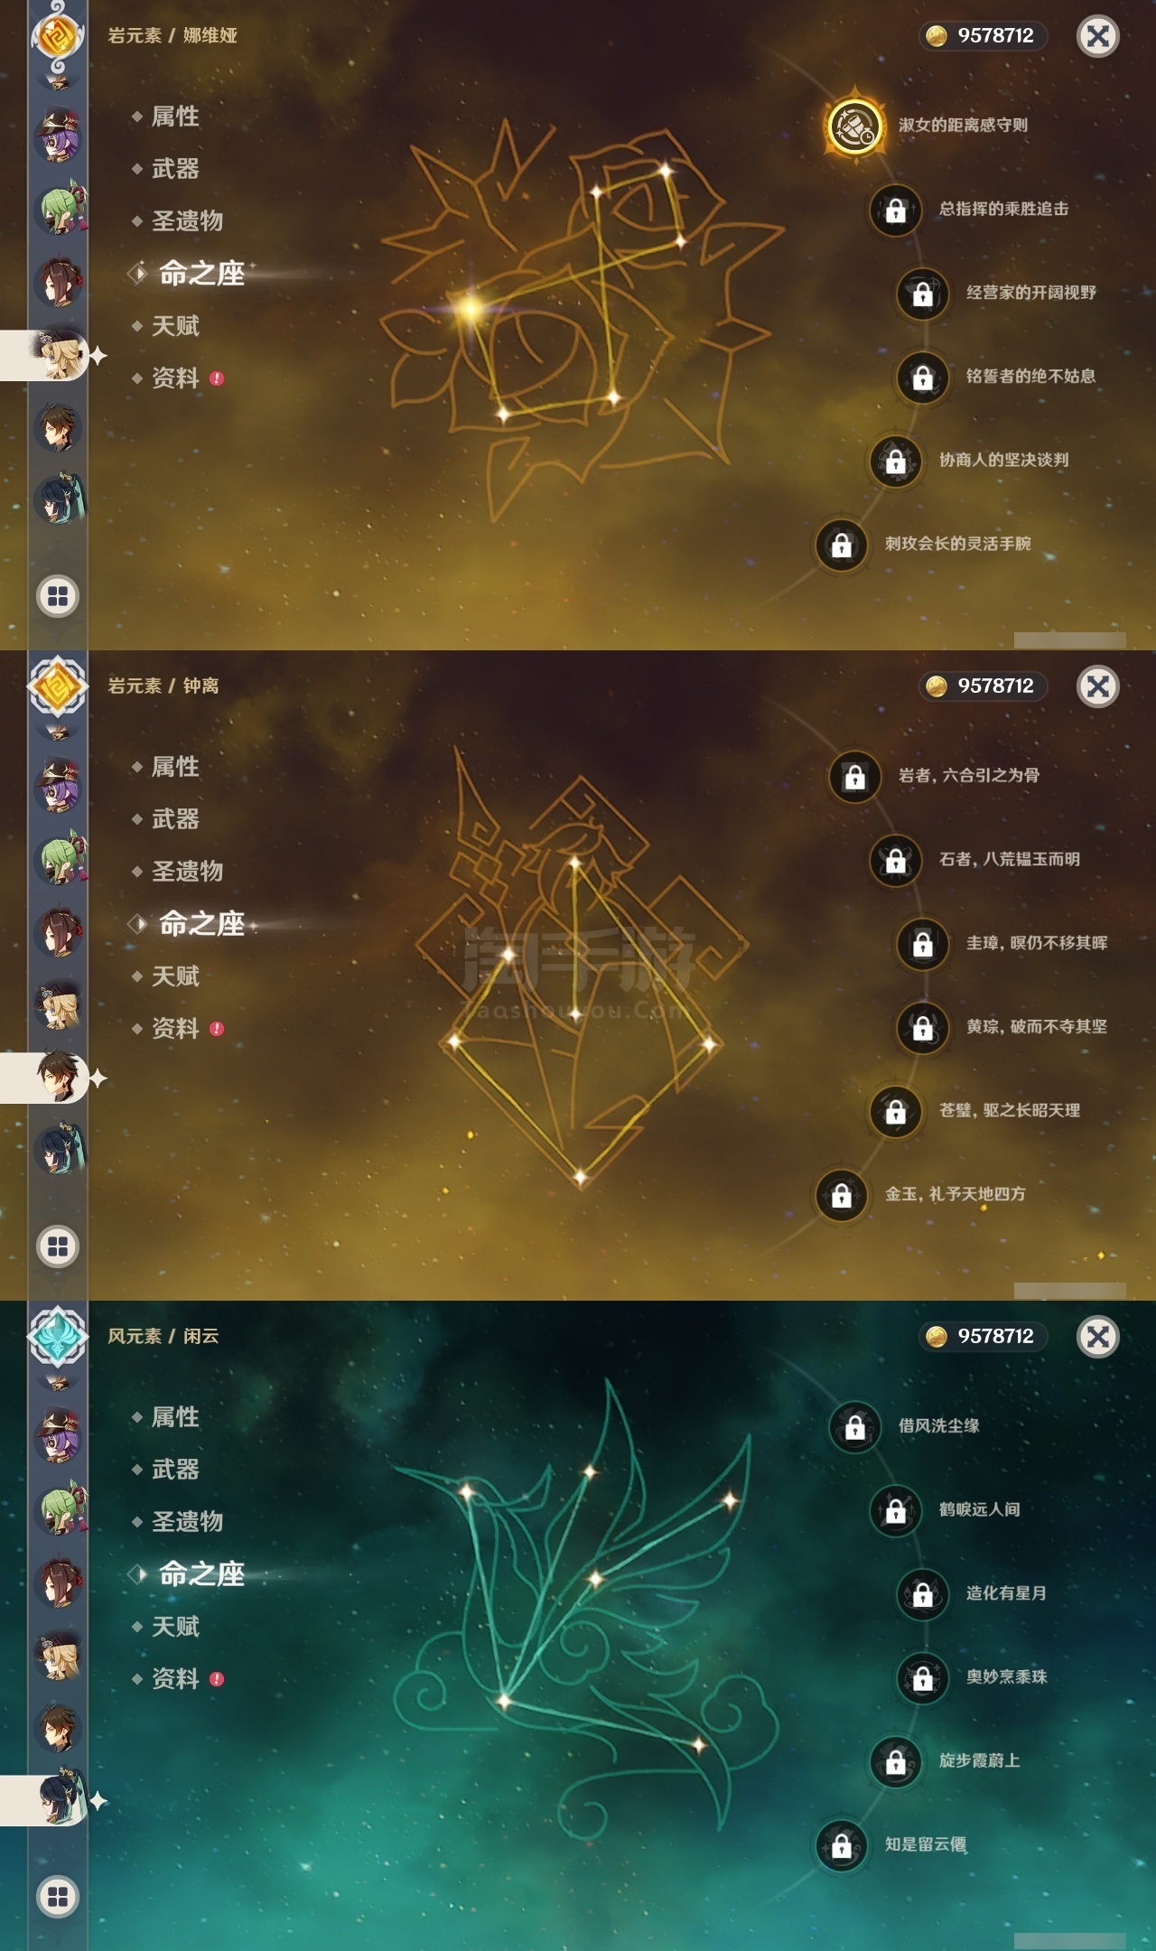Open 资料 tab with red alert in Navia panel
The height and width of the screenshot is (1951, 1156).
point(178,378)
